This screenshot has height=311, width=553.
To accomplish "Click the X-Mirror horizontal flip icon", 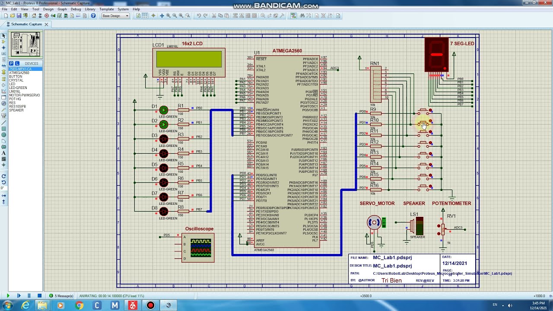I will coord(3,196).
